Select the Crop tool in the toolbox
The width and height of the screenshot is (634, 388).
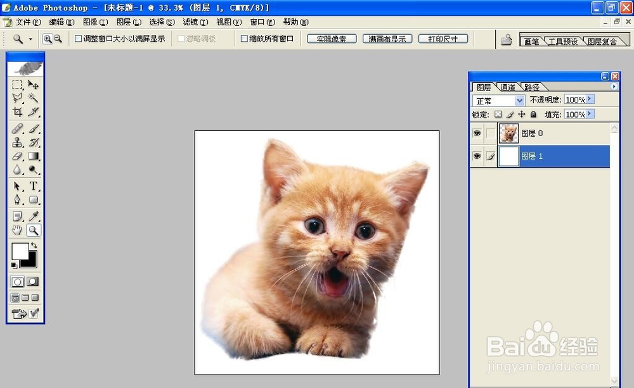18,113
